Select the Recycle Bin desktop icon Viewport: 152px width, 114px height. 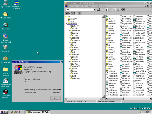tap(5, 48)
